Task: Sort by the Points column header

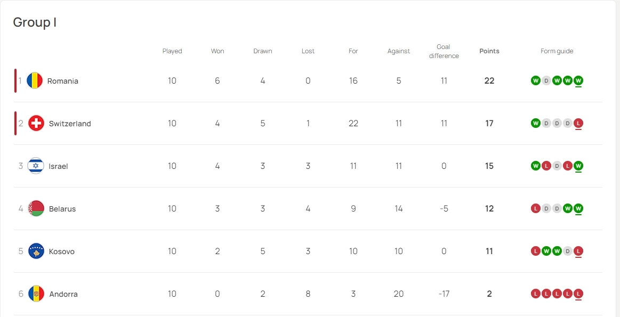Action: [489, 51]
